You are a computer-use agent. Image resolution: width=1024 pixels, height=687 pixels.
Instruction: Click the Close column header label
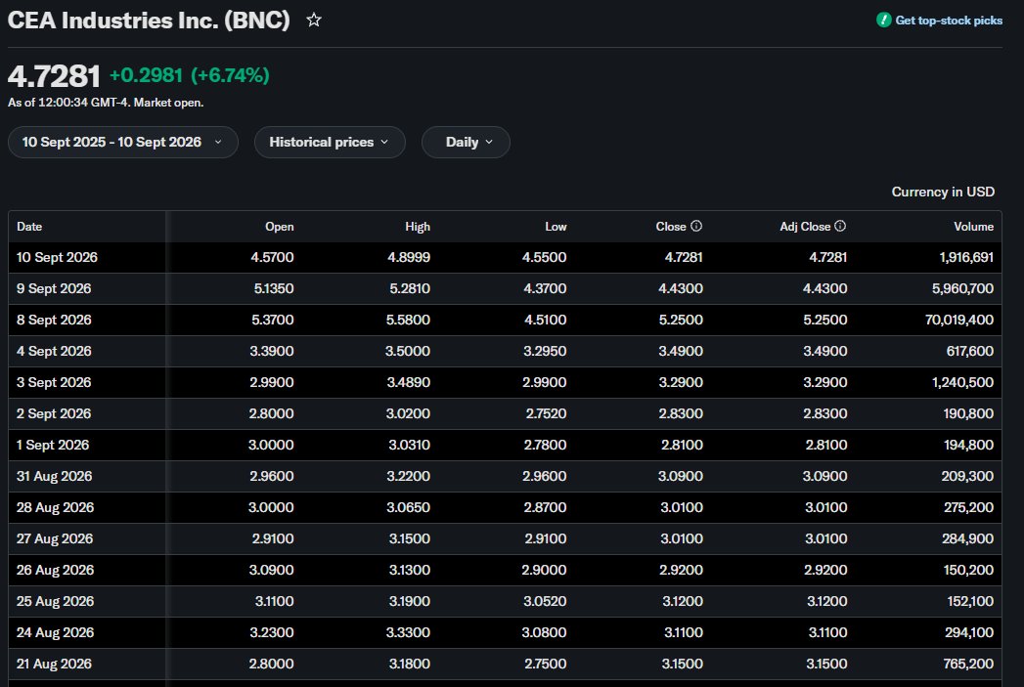671,227
